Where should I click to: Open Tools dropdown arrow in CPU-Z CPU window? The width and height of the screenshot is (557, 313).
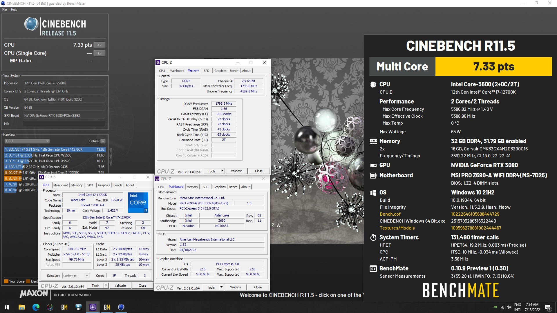pos(106,285)
